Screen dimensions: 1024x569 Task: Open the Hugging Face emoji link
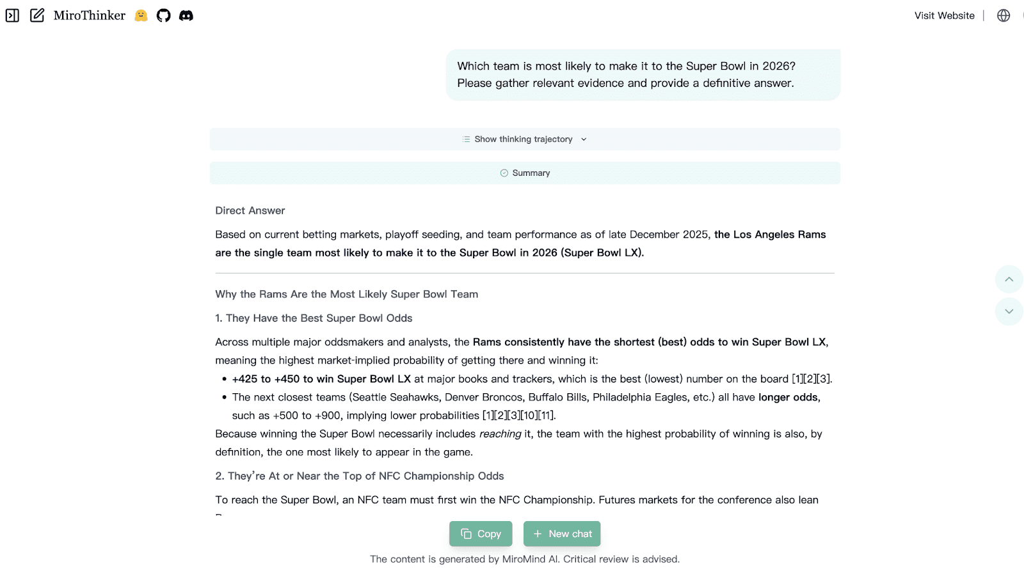click(x=141, y=15)
